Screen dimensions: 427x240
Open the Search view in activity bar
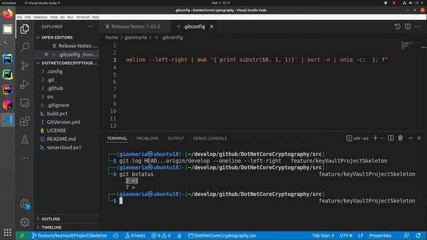[25, 47]
